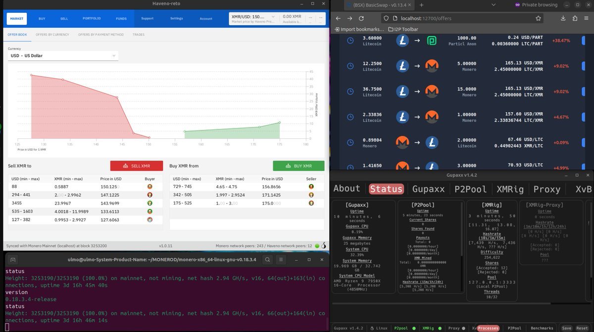Click the green network status dot in Haveno

click(x=317, y=246)
